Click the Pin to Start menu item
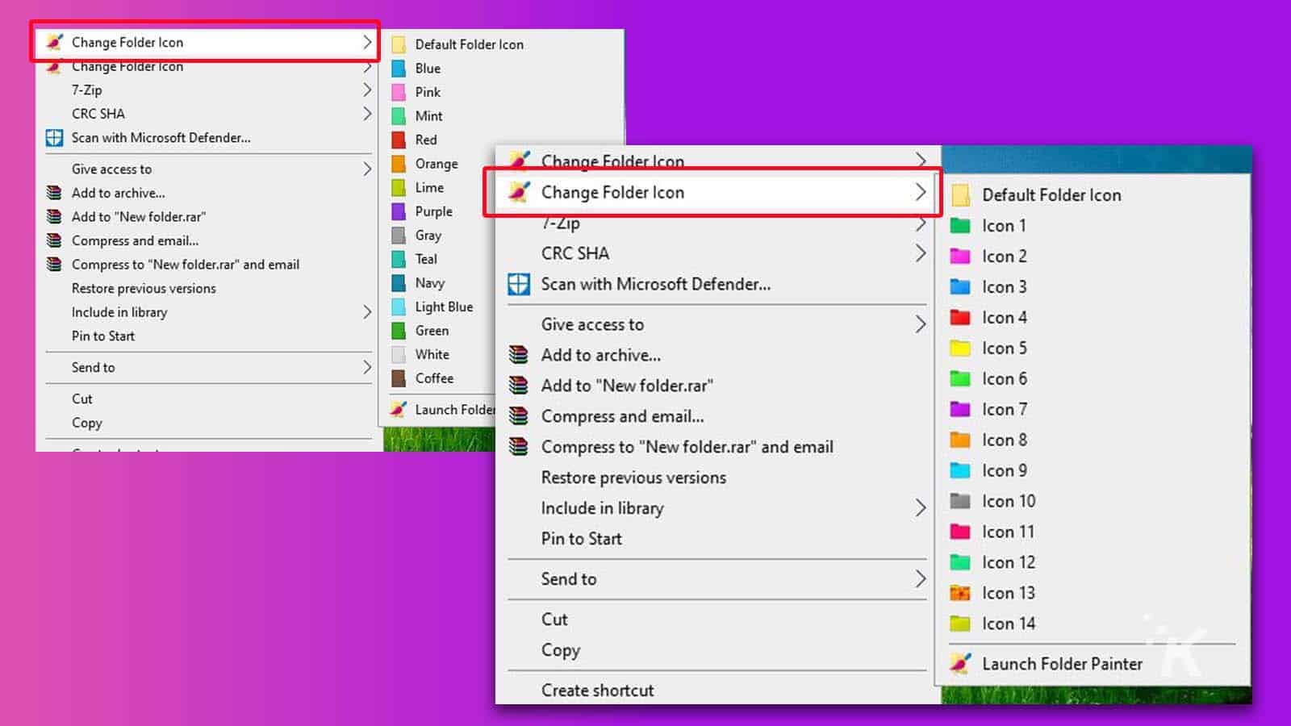1291x726 pixels. click(581, 539)
